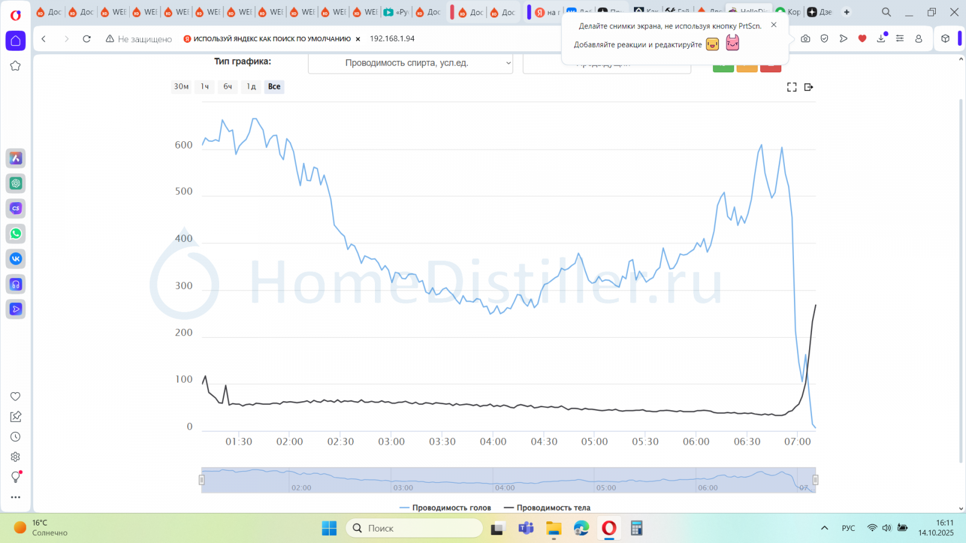Image resolution: width=966 pixels, height=543 pixels.
Task: Open VK messenger in the sidebar
Action: [x=16, y=259]
